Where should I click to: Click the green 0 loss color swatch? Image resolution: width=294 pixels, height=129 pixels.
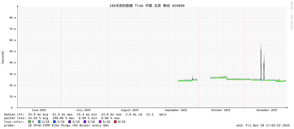tap(30, 122)
